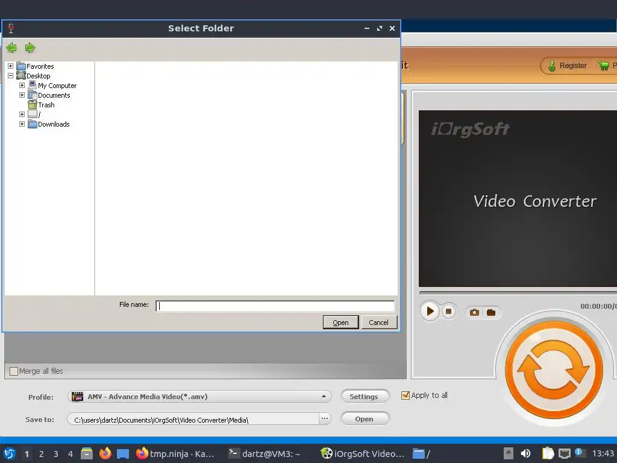Toggle the Apply to all checkbox
This screenshot has width=617, height=463.
pos(406,395)
